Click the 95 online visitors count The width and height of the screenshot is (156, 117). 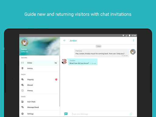point(56,63)
